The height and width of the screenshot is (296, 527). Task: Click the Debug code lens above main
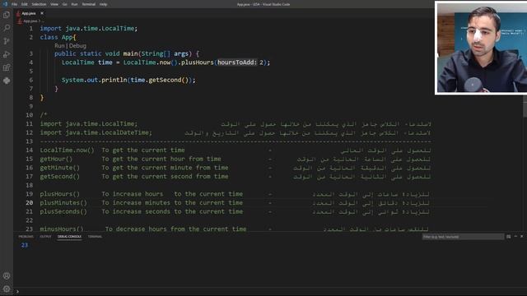pyautogui.click(x=77, y=46)
